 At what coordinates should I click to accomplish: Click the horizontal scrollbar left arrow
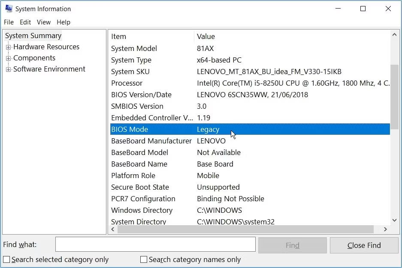tap(113, 229)
